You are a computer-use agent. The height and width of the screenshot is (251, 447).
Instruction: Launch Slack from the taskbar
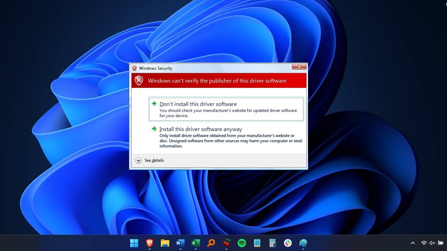coord(288,243)
